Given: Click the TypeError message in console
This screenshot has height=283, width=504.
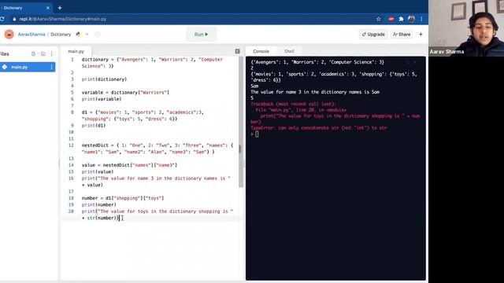Looking at the screenshot, I should pos(318,128).
